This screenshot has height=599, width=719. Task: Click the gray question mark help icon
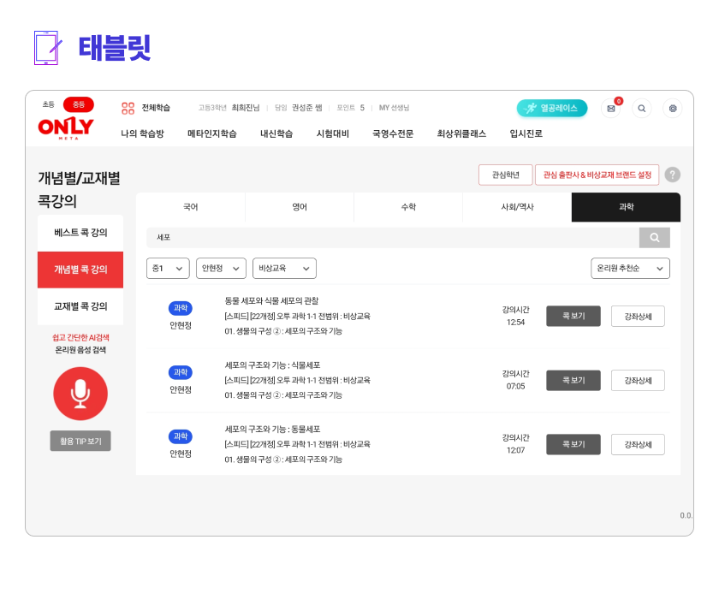[x=673, y=175]
